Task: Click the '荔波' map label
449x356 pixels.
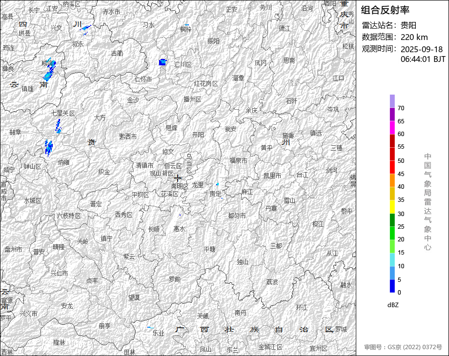Action: click(272, 282)
